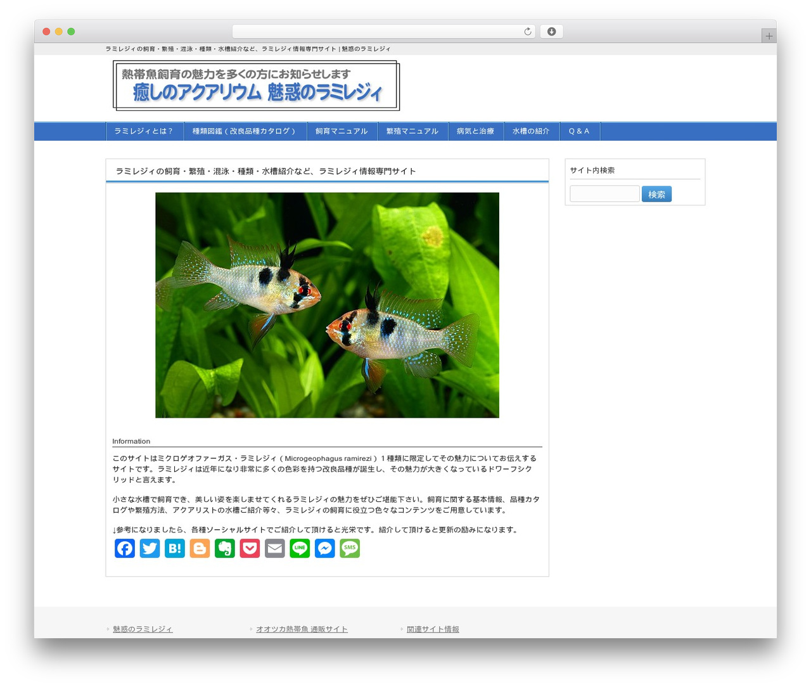Click the browser address bar
This screenshot has width=811, height=687.
pyautogui.click(x=383, y=32)
